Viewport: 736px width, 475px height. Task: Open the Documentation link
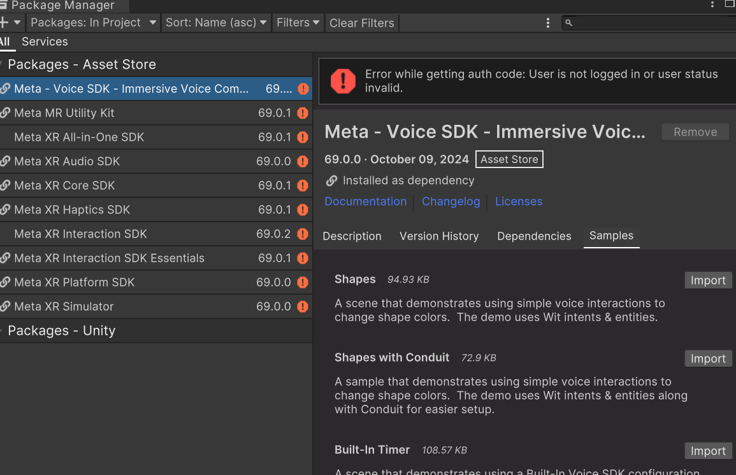366,201
